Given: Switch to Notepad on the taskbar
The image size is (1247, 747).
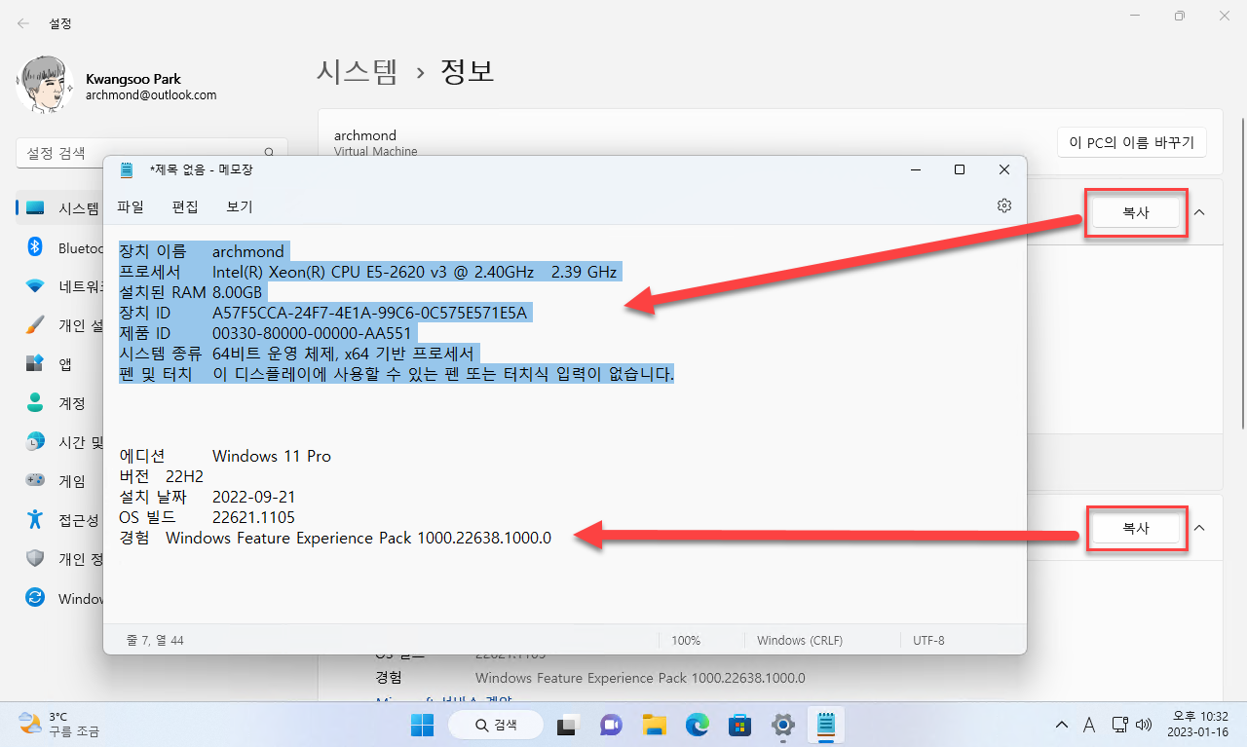Looking at the screenshot, I should coord(825,725).
